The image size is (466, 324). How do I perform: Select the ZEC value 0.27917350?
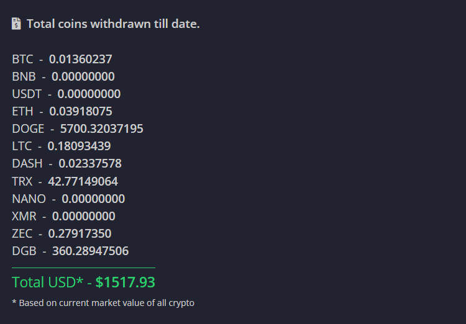[x=80, y=234]
